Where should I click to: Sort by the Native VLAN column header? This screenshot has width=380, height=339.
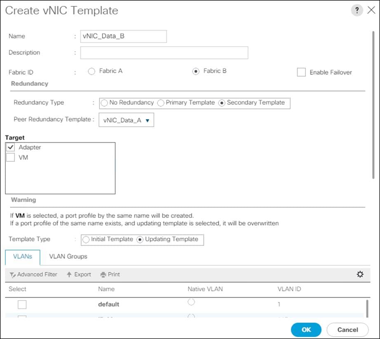pos(205,289)
